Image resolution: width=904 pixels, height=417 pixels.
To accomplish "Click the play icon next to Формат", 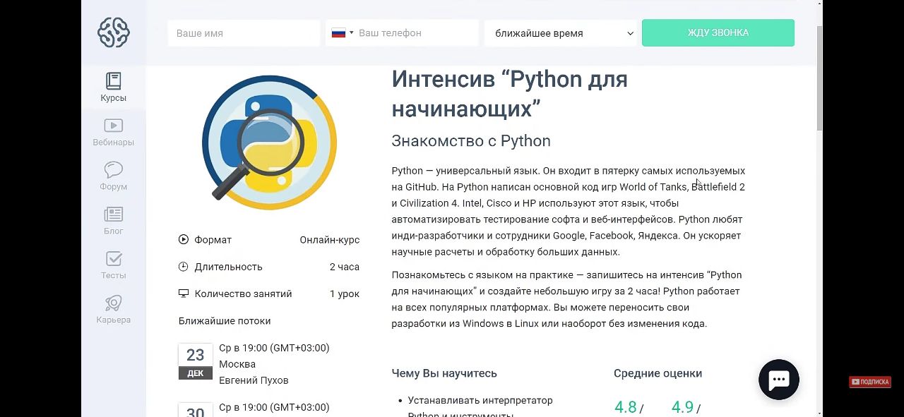I will pyautogui.click(x=184, y=239).
